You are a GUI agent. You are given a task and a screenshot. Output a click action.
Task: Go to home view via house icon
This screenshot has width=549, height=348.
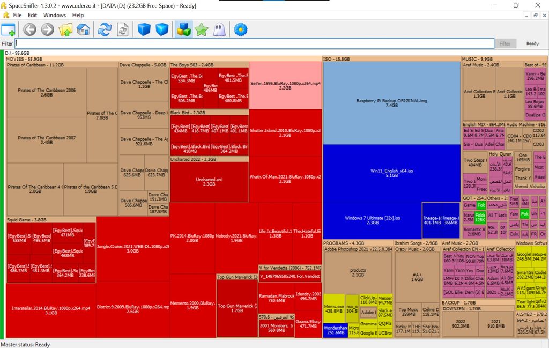tap(83, 29)
